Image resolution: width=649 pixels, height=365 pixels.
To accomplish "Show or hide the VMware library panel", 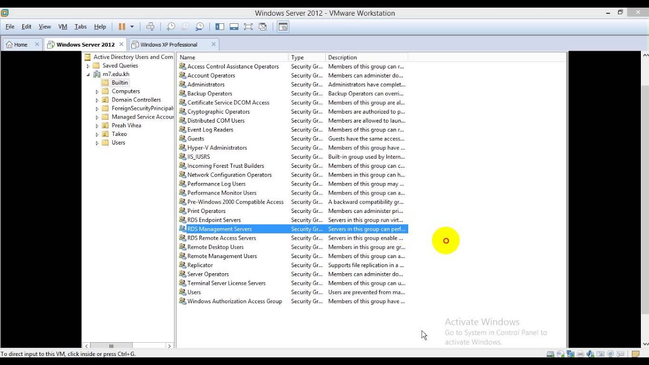I will (x=220, y=27).
